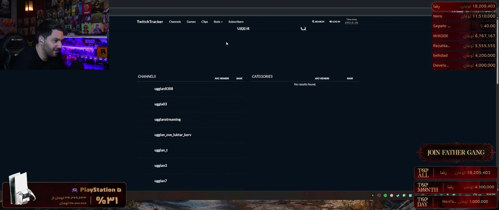Click the TOP ALL donor panel
The height and width of the screenshot is (210, 499).
point(456,173)
